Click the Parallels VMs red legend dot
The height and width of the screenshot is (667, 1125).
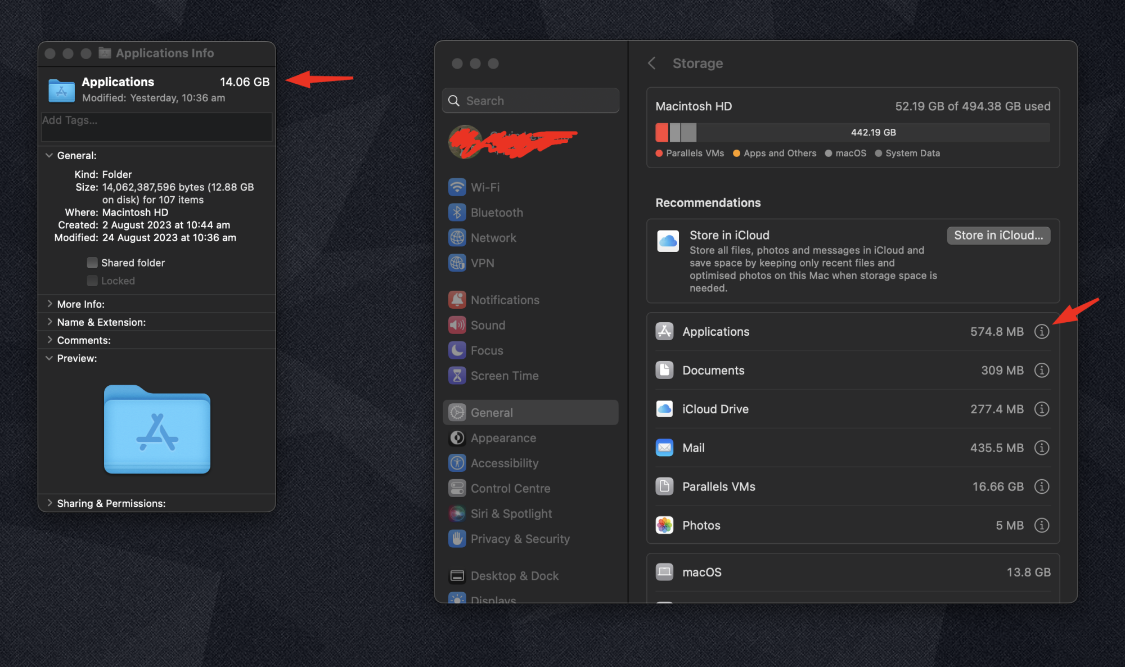tap(659, 154)
